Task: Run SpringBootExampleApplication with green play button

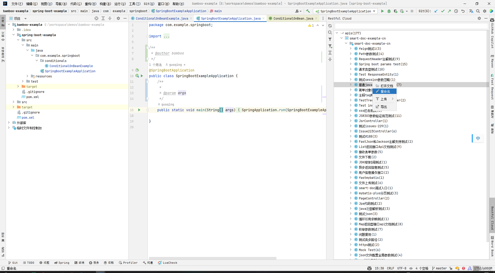Action: point(382,11)
